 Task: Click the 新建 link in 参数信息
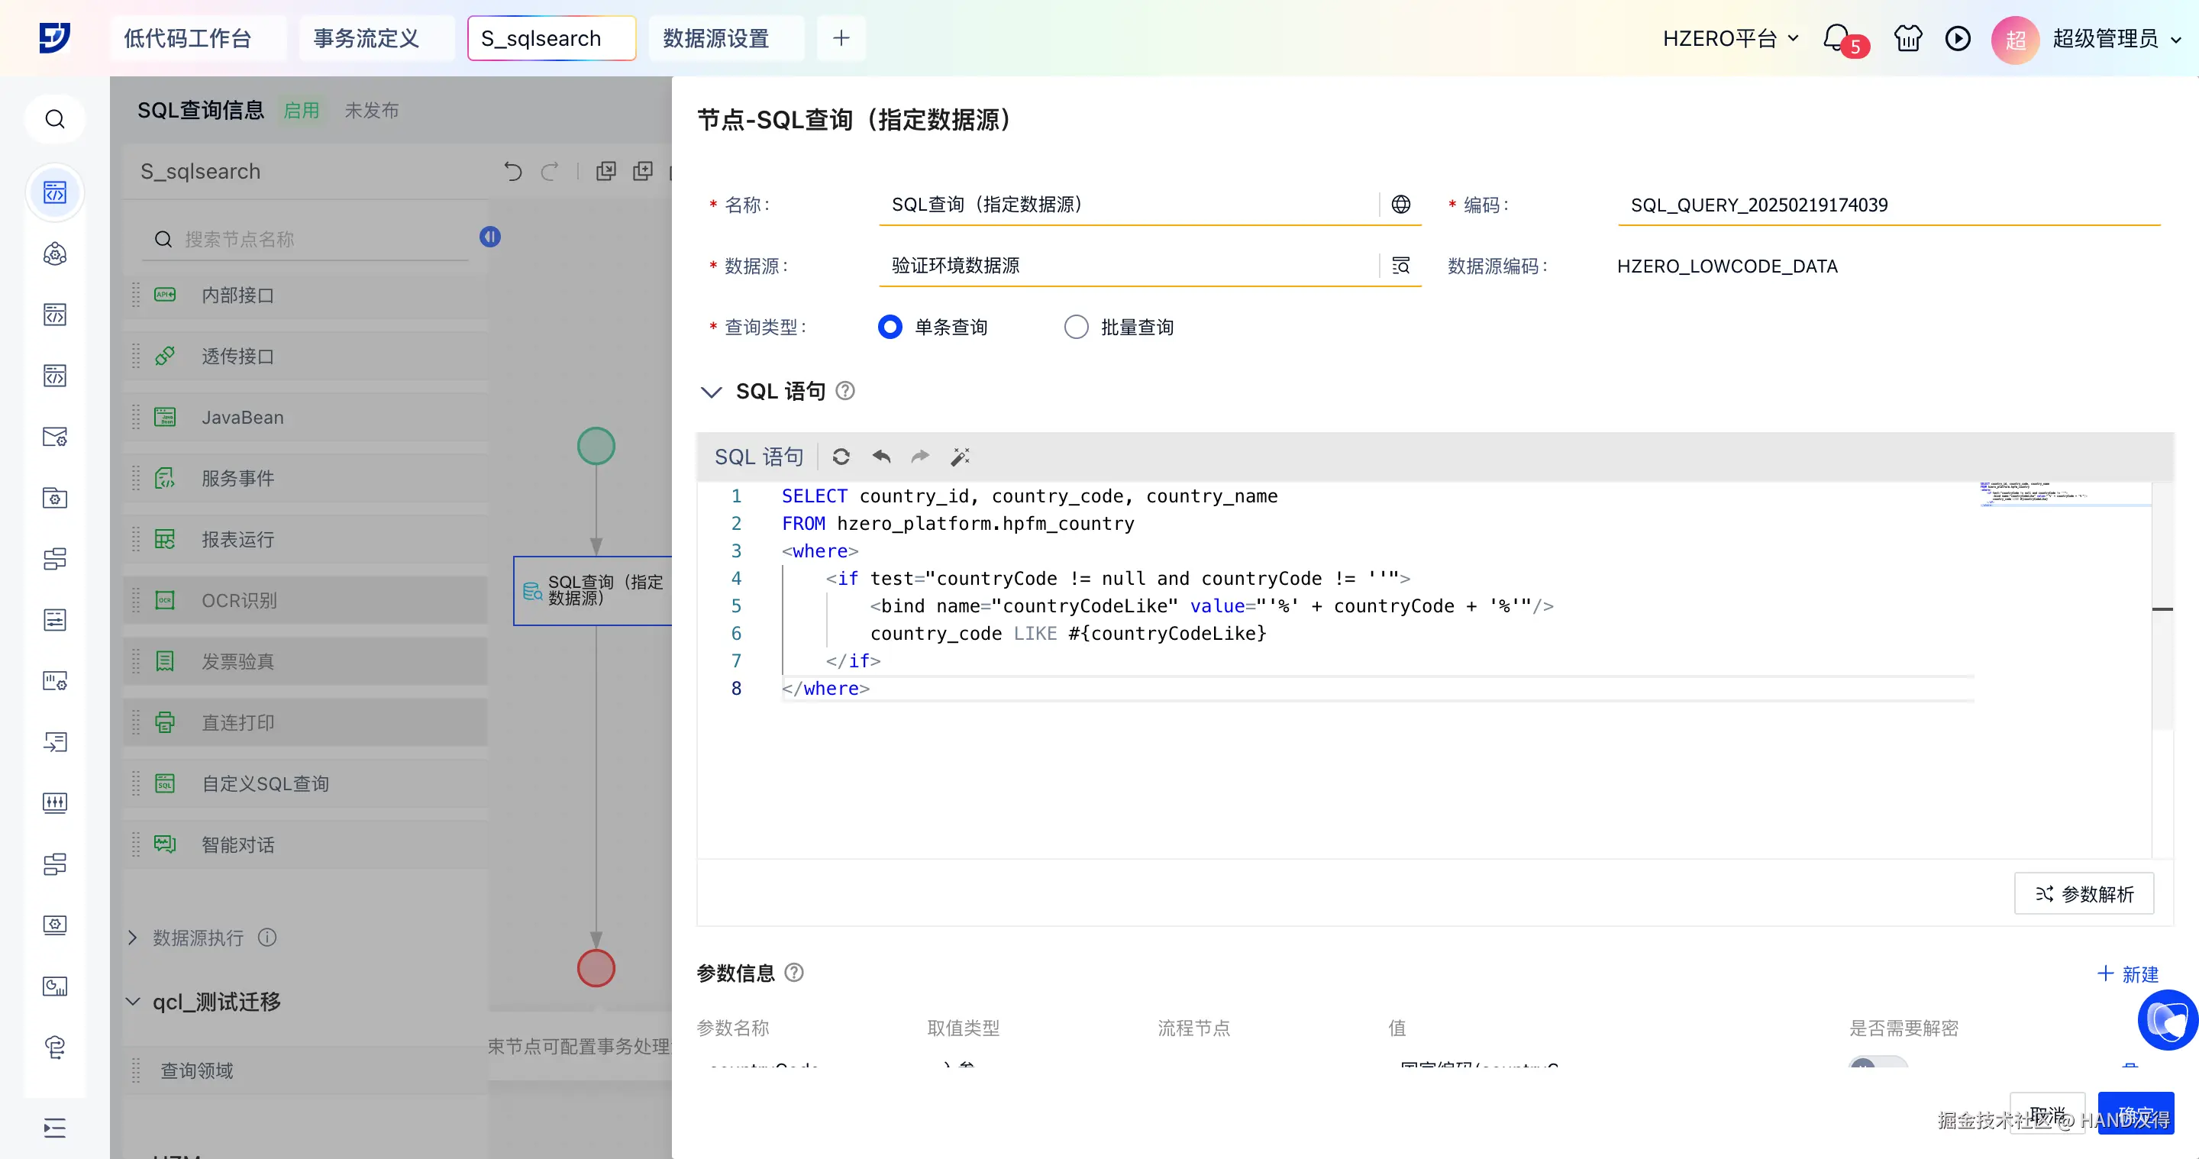click(2127, 973)
